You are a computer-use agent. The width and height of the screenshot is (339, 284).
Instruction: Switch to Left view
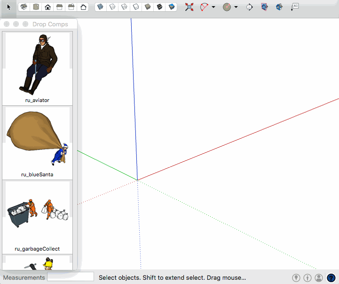(x=83, y=7)
